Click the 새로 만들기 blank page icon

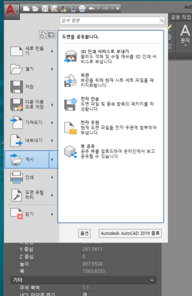pyautogui.click(x=16, y=51)
